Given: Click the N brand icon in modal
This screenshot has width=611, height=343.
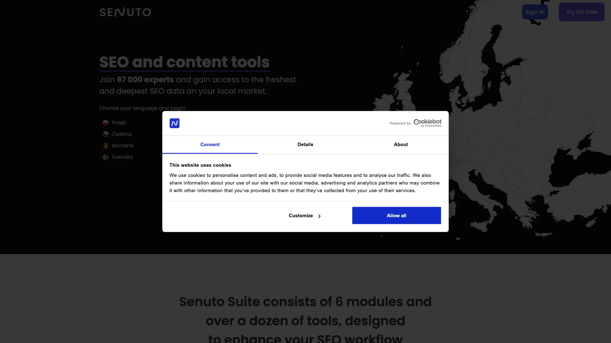Looking at the screenshot, I should click(175, 123).
